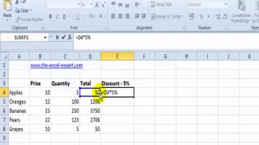
Task: Confirm formula with the checkmark icon
Action: [x=64, y=37]
